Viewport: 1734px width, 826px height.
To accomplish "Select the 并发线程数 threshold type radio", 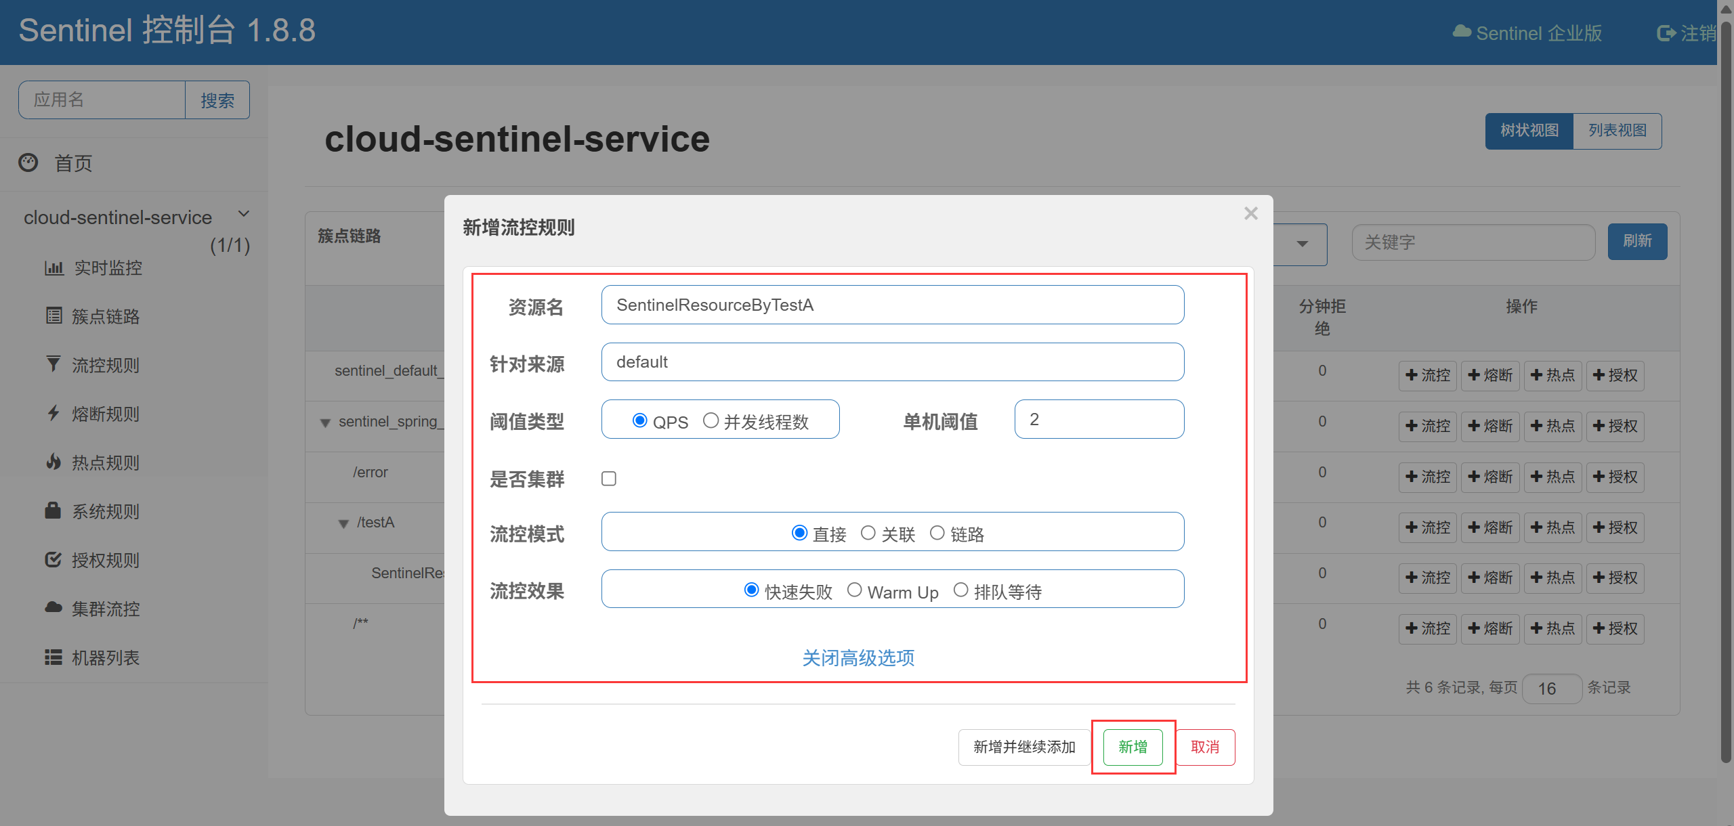I will [x=711, y=420].
